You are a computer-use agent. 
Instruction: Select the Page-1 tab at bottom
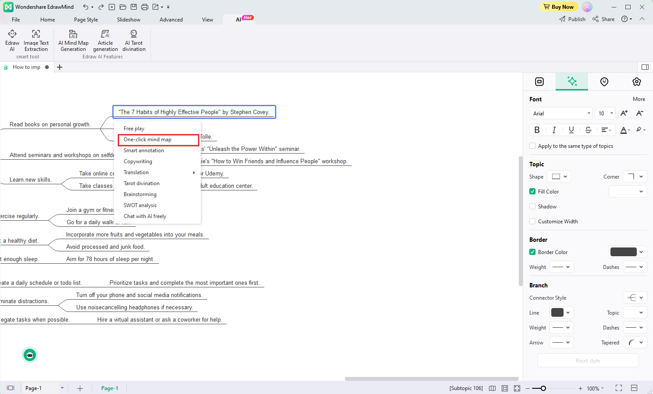pyautogui.click(x=110, y=388)
